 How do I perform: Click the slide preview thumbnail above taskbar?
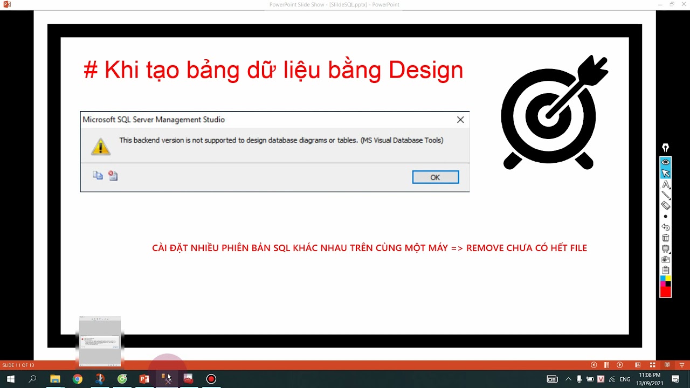(x=100, y=341)
